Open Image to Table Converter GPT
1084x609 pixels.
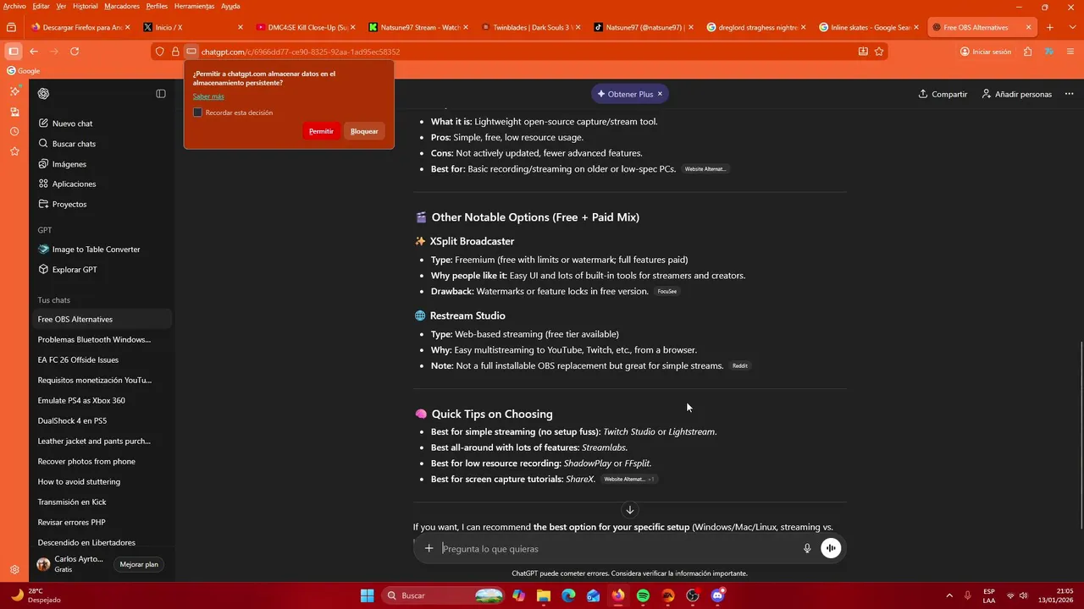pos(96,250)
